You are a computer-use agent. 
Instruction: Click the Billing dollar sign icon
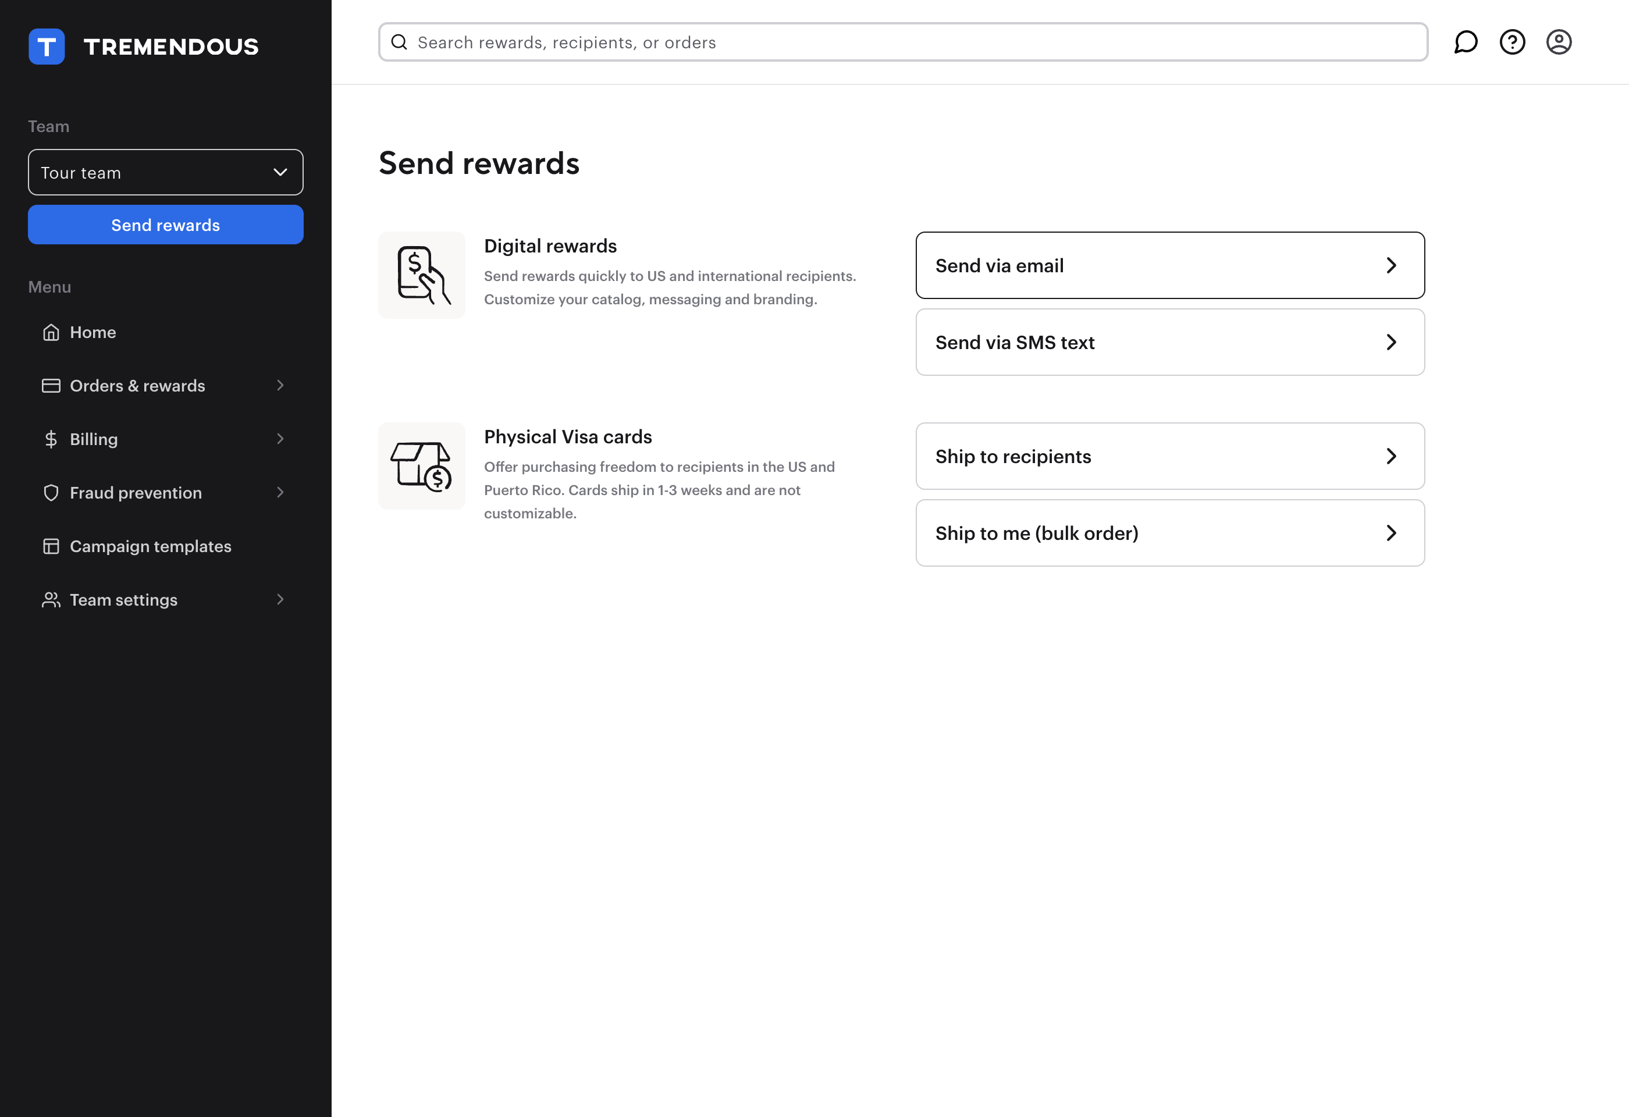[x=51, y=439]
